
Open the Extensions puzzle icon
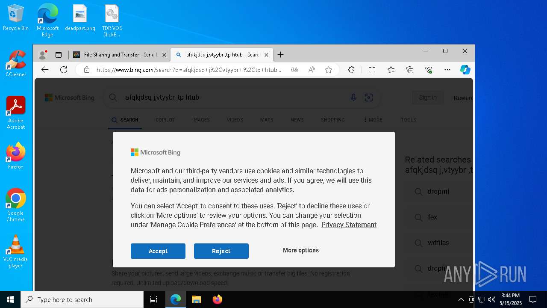point(351,70)
